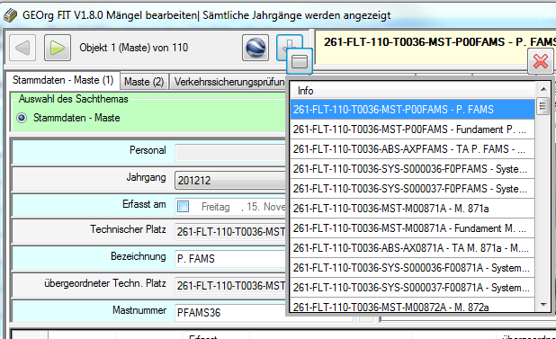Image resolution: width=556 pixels, height=339 pixels.
Task: Open the globe map view icon
Action: click(256, 48)
